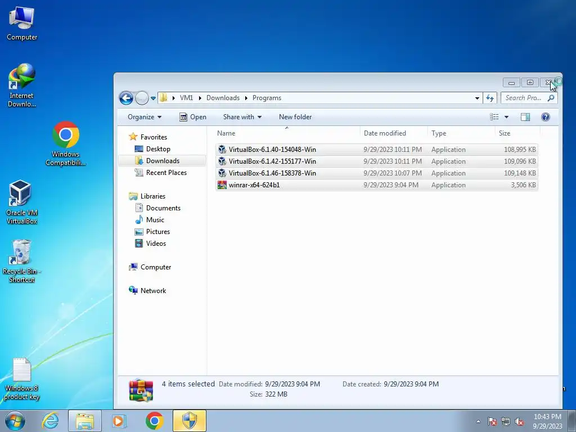Click the WinRAR icon in details pane
This screenshot has height=432, width=576.
click(x=141, y=390)
